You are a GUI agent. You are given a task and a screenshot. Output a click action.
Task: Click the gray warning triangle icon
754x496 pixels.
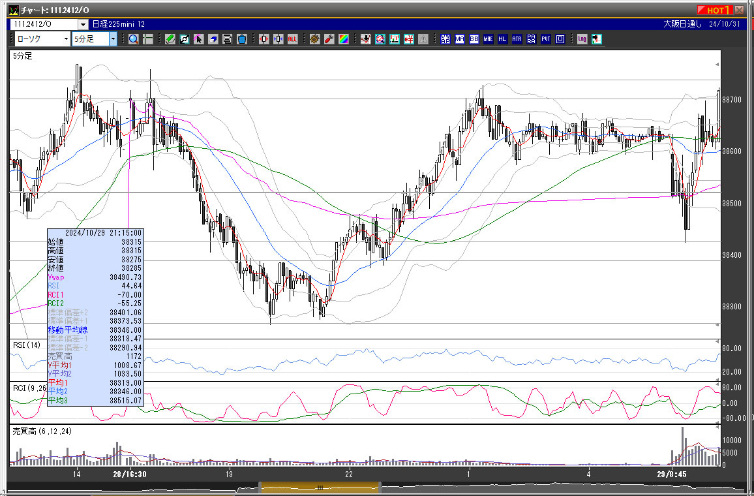tap(423, 39)
